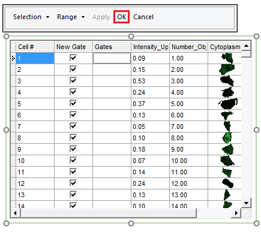Screen dimensions: 261x232
Task: Toggle New Gate checkbox for cell 4
Action: pos(73,92)
